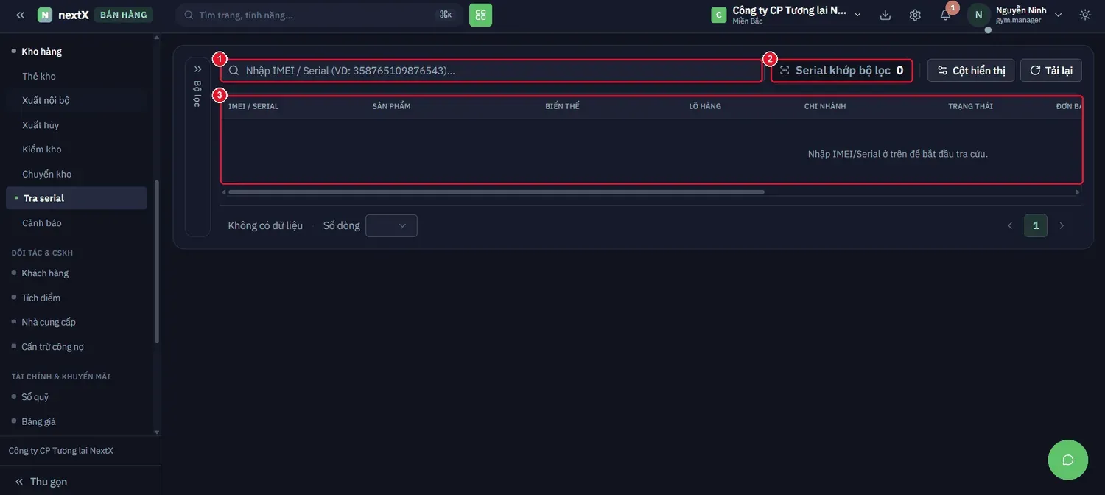This screenshot has width=1105, height=495.
Task: Open Chuyển kho menu item
Action: [x=47, y=174]
